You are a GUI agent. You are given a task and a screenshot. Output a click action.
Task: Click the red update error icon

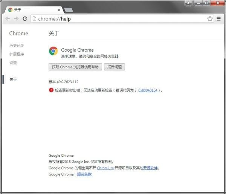click(51, 90)
